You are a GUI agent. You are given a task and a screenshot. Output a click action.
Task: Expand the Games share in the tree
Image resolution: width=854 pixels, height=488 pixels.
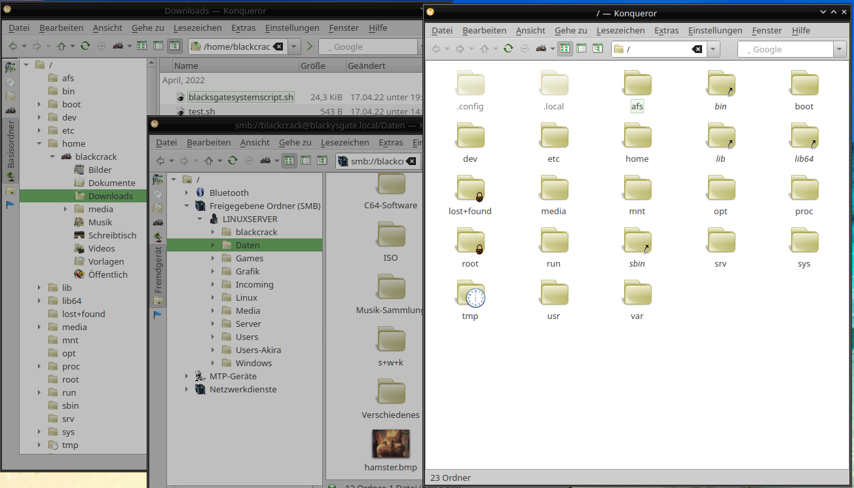213,258
